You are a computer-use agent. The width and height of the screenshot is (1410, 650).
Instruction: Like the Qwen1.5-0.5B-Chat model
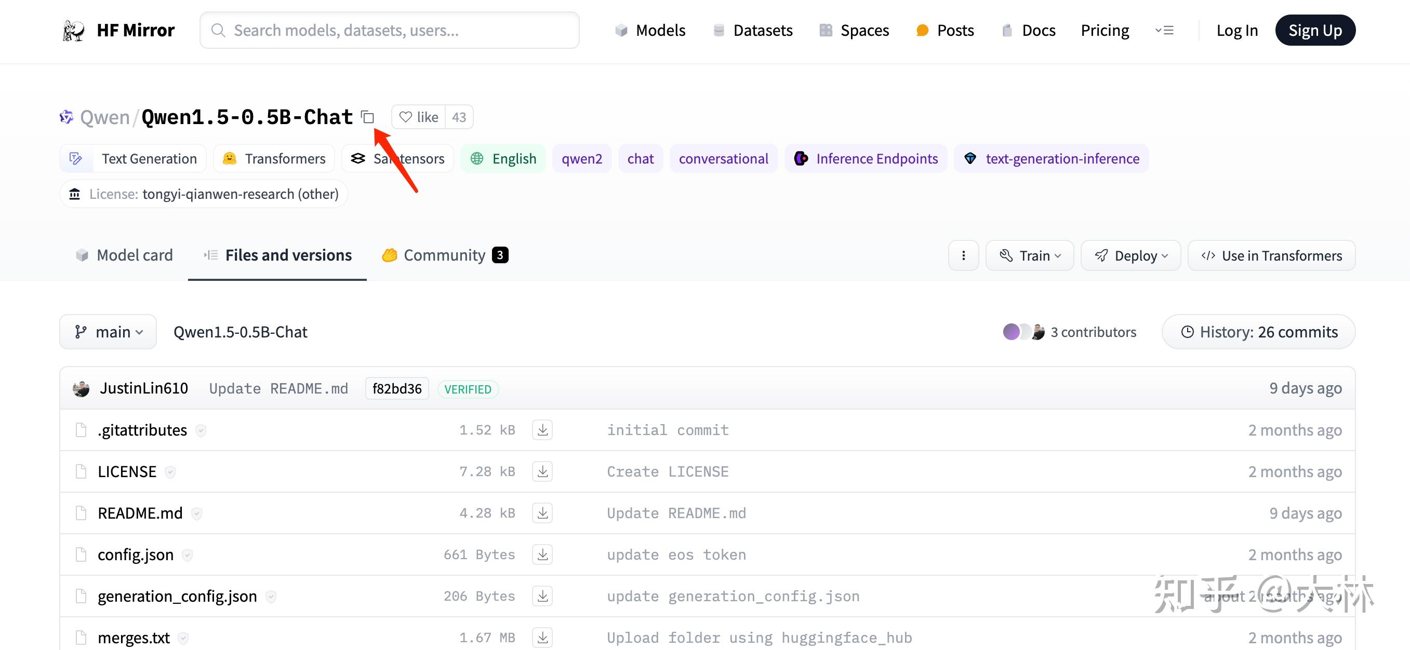[x=419, y=117]
